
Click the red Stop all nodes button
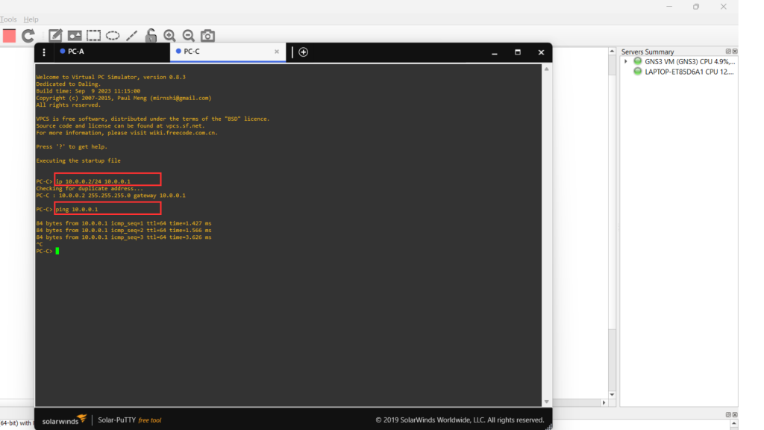9,35
